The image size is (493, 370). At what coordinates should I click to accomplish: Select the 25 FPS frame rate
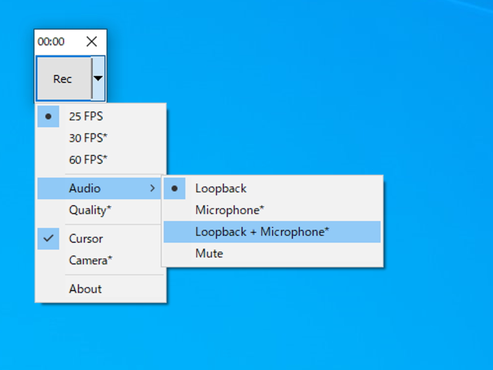101,117
